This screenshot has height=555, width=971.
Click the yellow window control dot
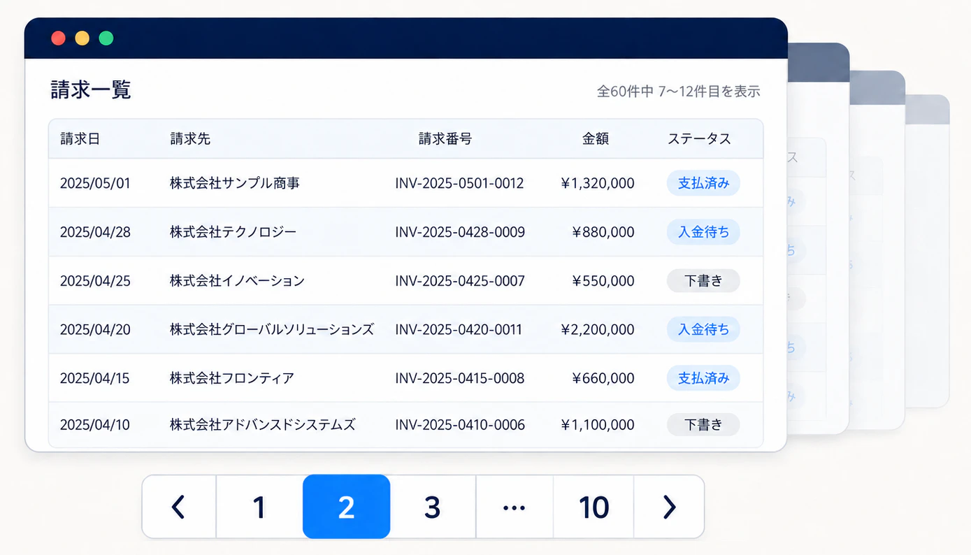(82, 38)
